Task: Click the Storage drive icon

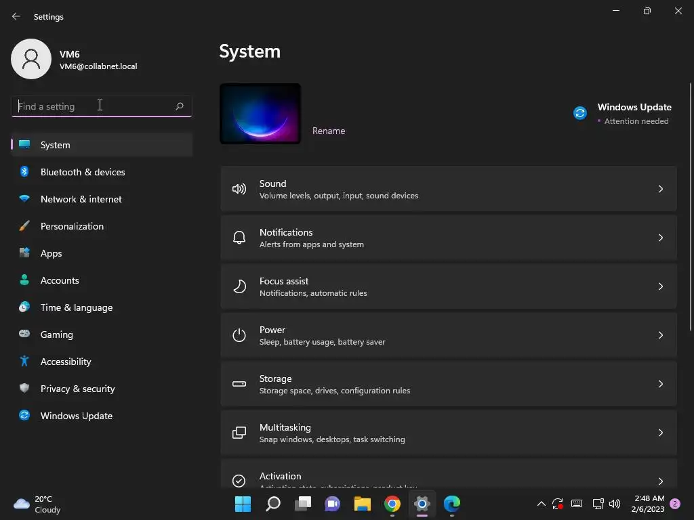Action: (239, 384)
